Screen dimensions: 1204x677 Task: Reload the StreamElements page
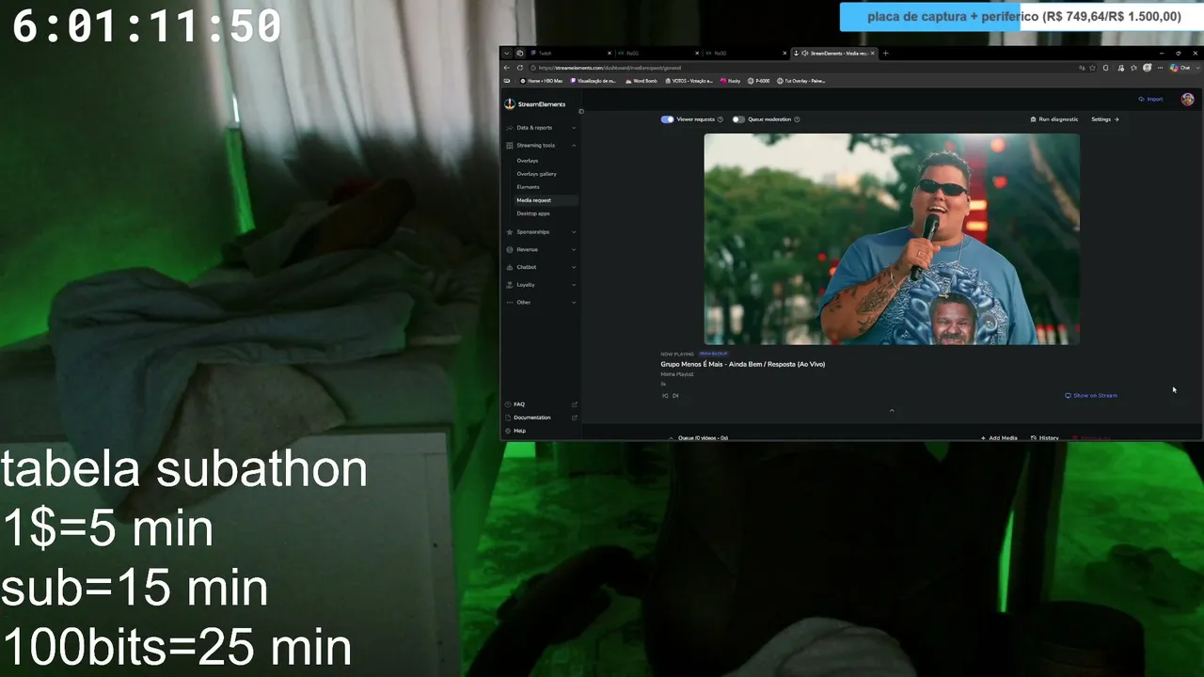pos(520,68)
